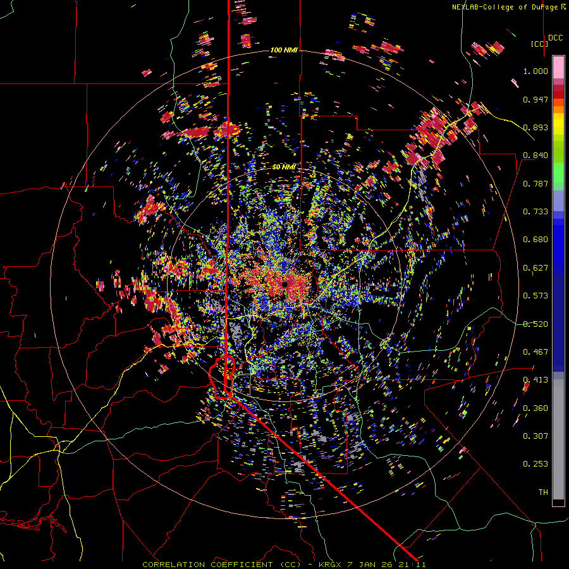
Task: Click the 1.000 value on the scale
Action: 535,71
